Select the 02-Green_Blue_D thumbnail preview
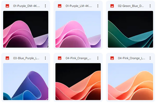This screenshot has height=103, width=156. click(x=131, y=29)
